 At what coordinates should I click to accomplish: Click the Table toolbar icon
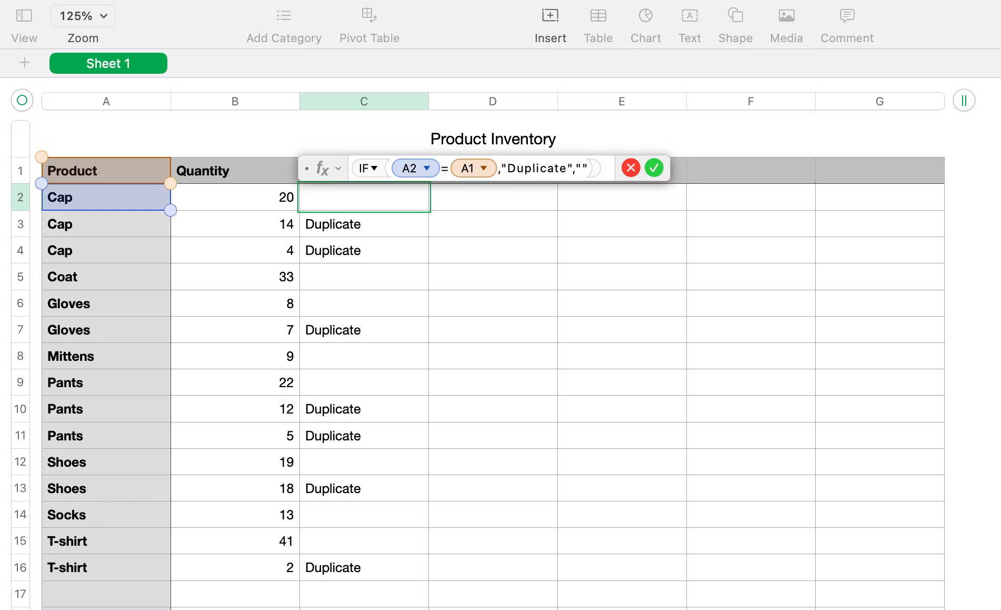tap(598, 16)
